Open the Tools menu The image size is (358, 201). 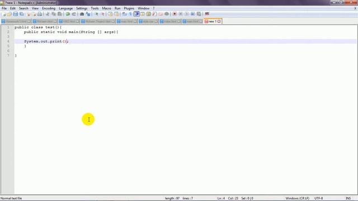click(x=95, y=8)
